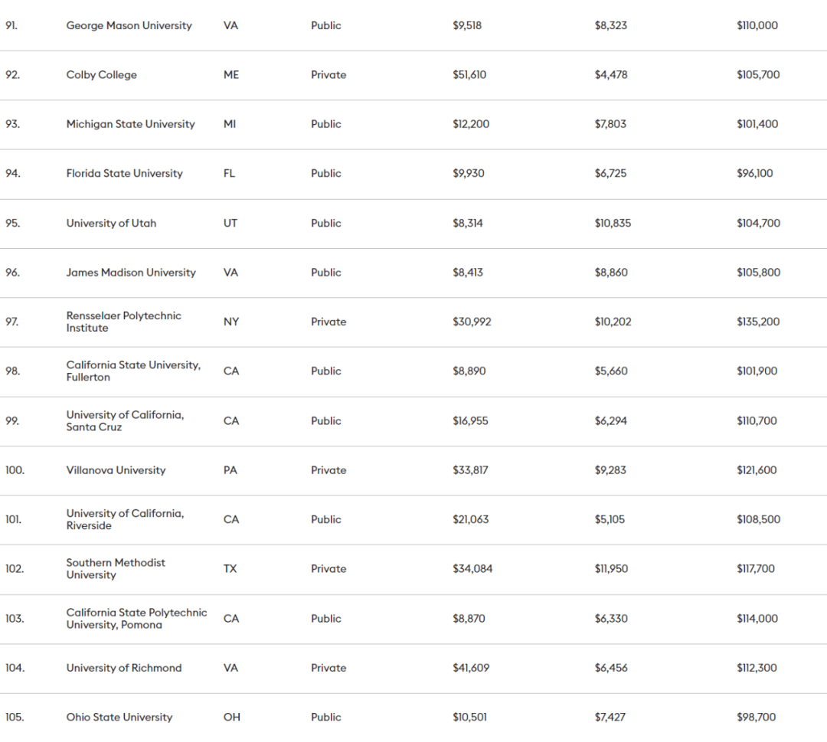Viewport: 827px width, 742px height.
Task: Select the TX state cell for Southern Methodist
Action: click(230, 568)
